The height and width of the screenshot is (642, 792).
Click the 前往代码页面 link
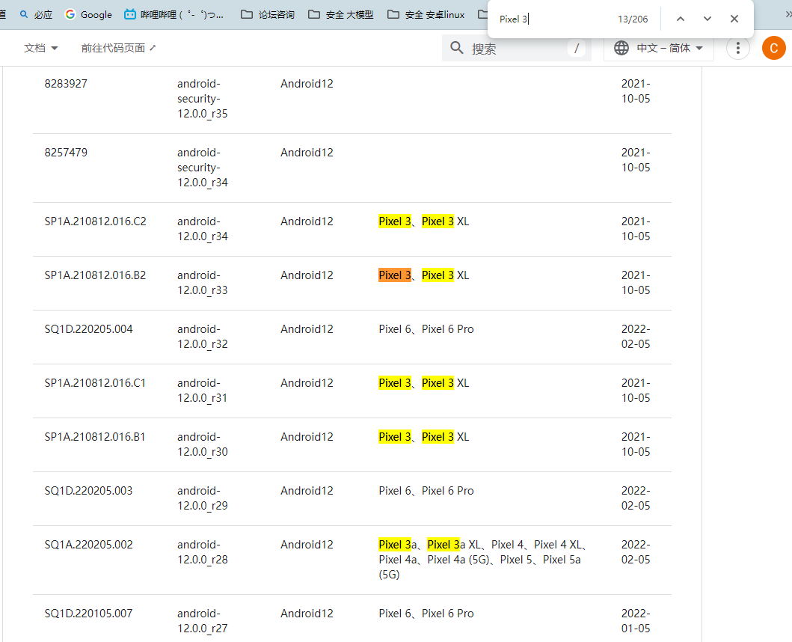pyautogui.click(x=119, y=48)
